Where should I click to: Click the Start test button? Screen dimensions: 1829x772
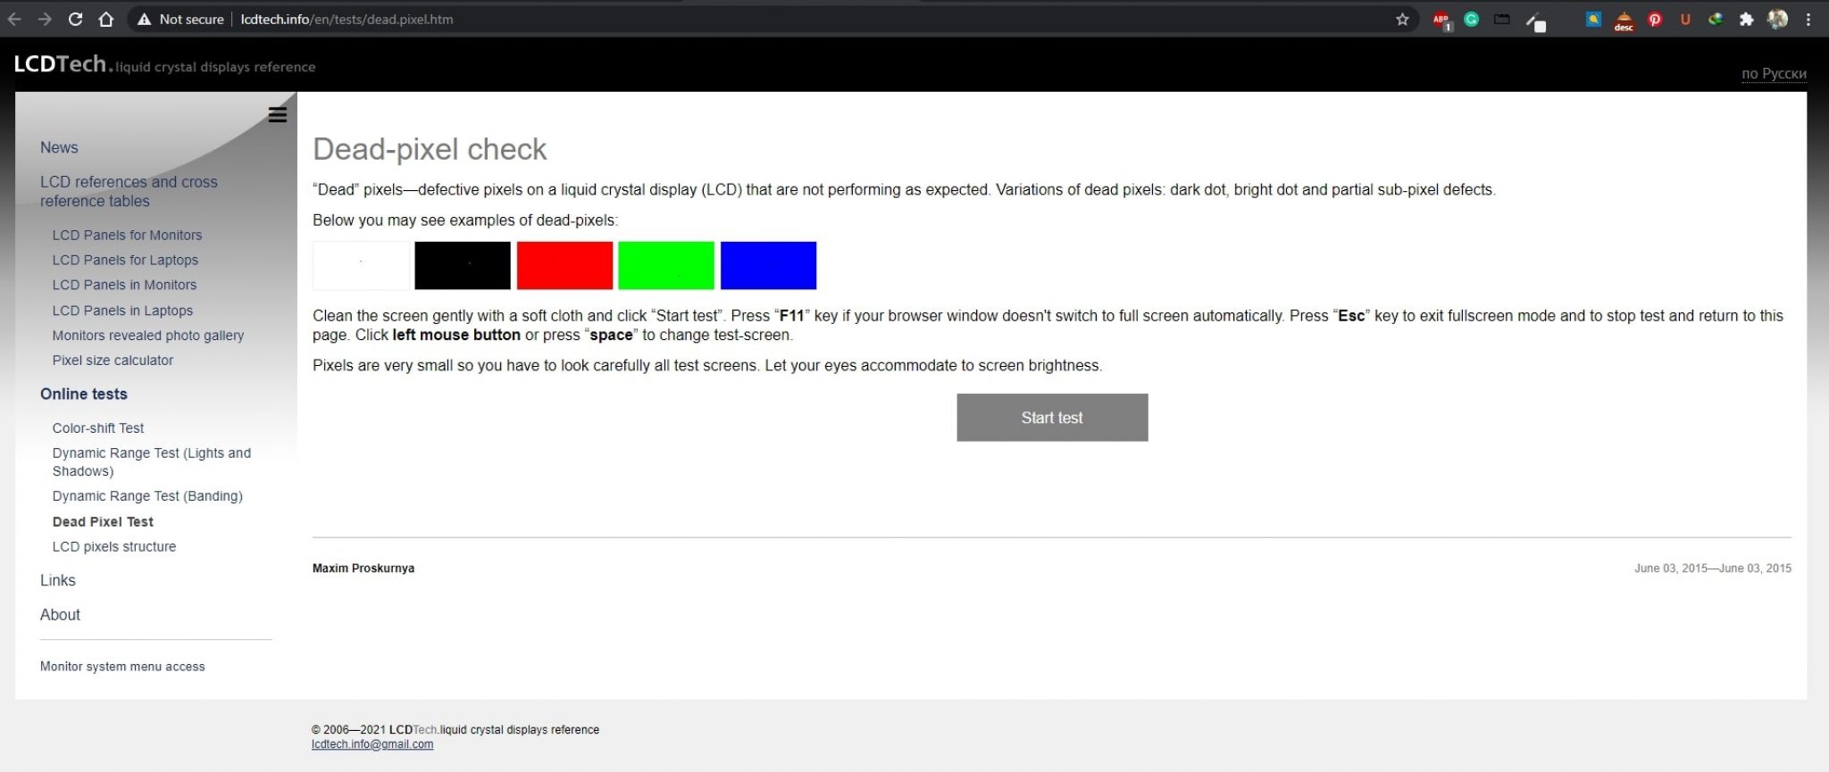[x=1052, y=418]
